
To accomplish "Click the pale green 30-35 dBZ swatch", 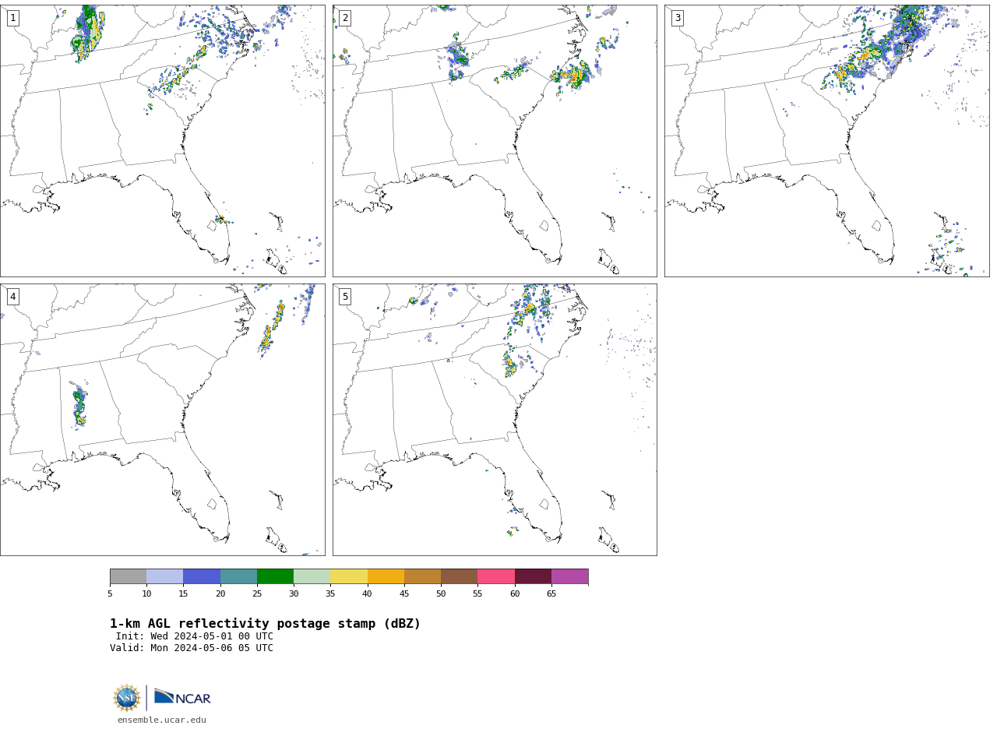I will (x=312, y=576).
